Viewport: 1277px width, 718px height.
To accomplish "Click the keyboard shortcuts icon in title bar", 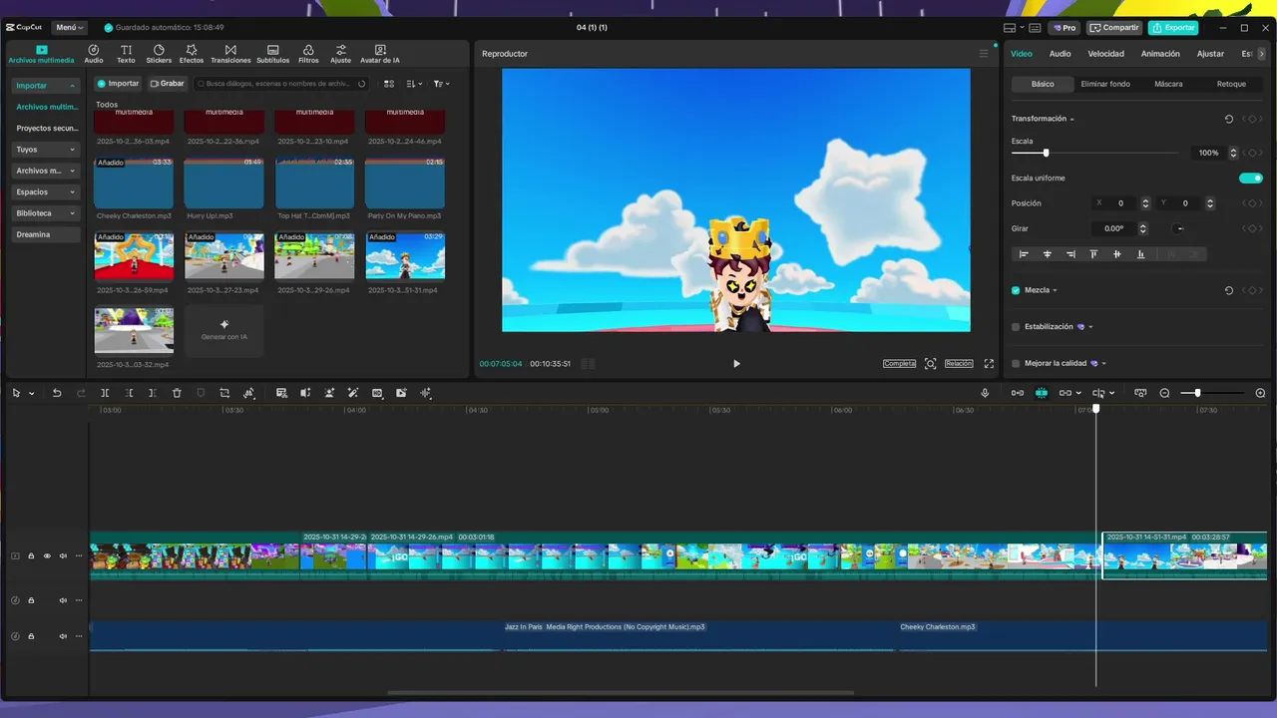I will [x=1035, y=28].
